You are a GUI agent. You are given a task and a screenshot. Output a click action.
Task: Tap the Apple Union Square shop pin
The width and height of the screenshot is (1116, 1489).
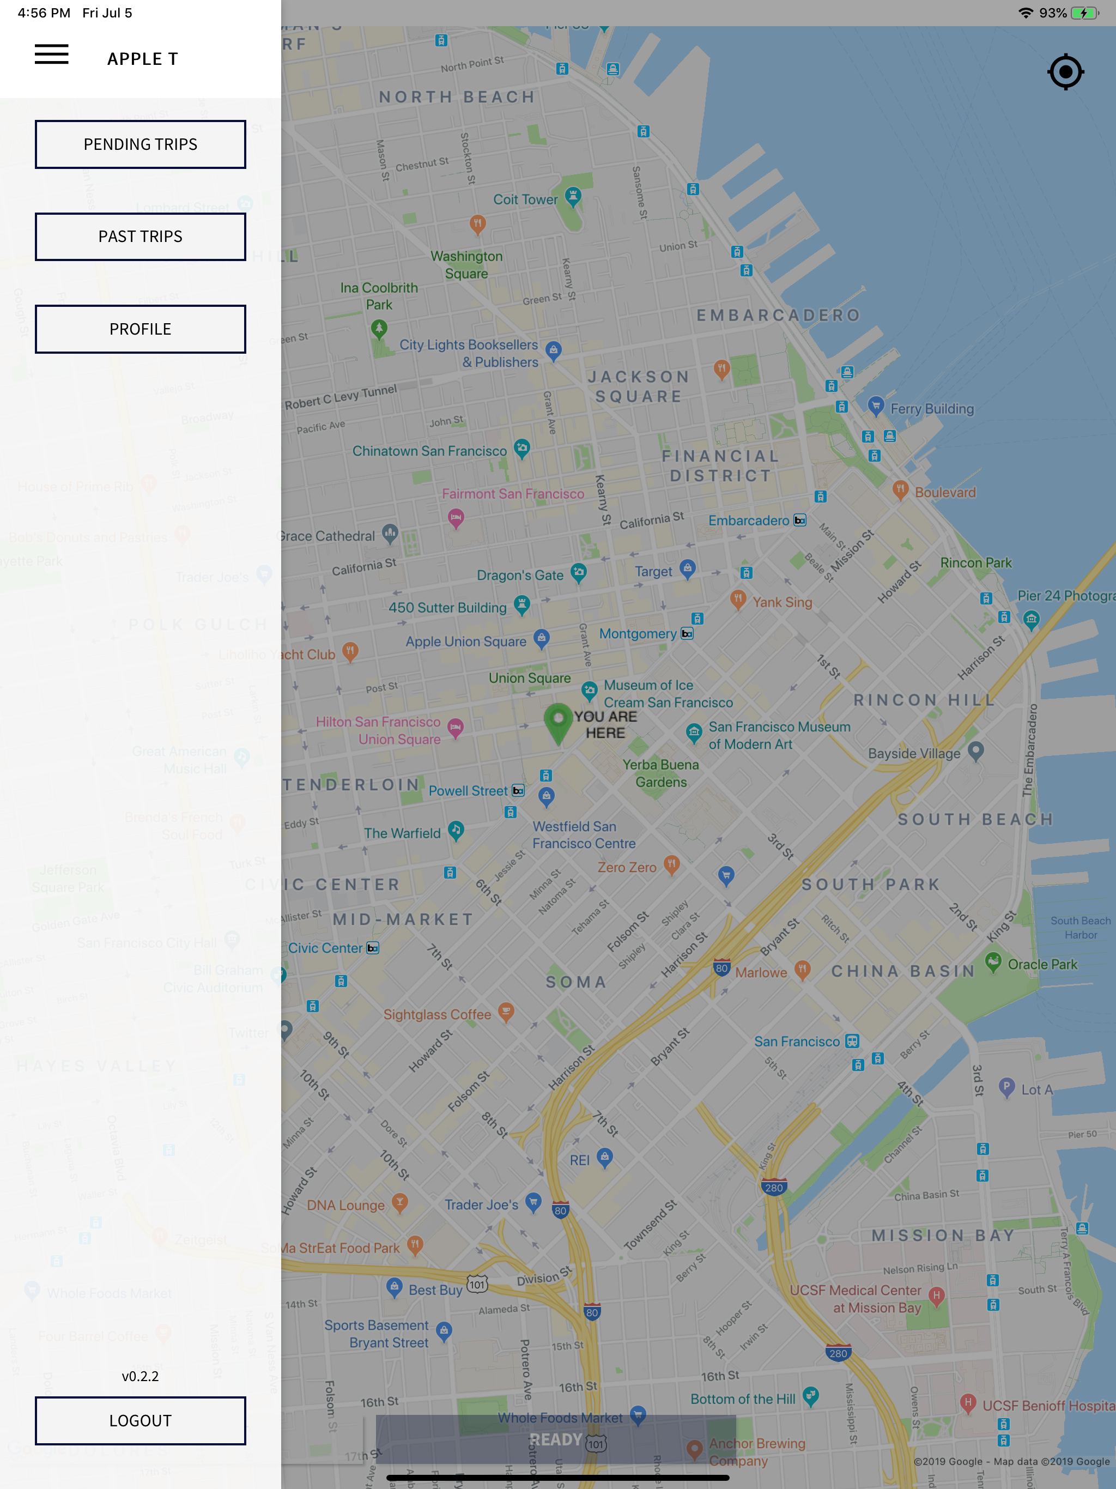pyautogui.click(x=542, y=639)
